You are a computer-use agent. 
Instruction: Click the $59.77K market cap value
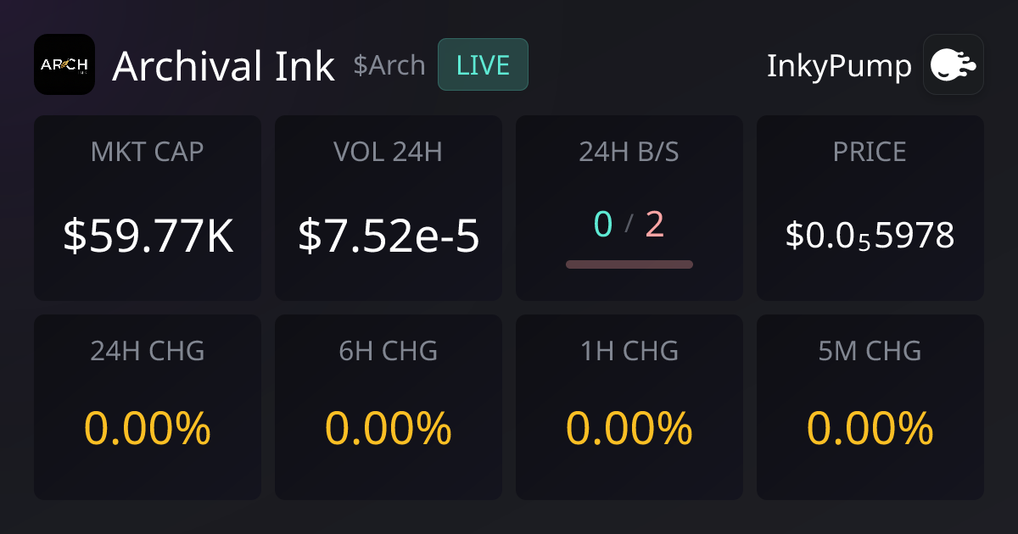click(x=148, y=237)
